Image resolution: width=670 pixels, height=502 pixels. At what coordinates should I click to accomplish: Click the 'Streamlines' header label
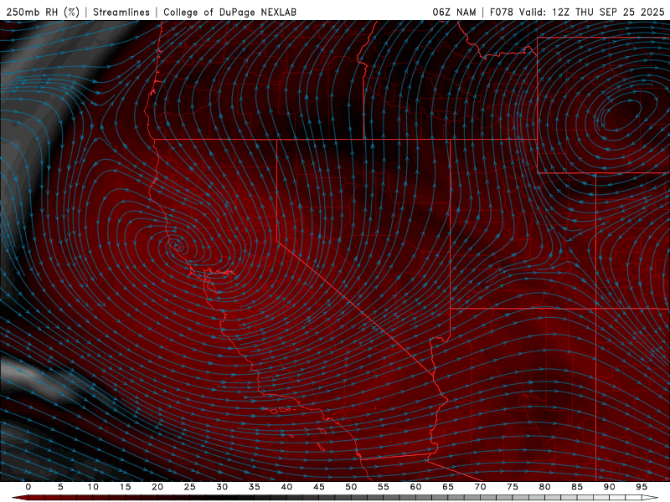point(121,12)
